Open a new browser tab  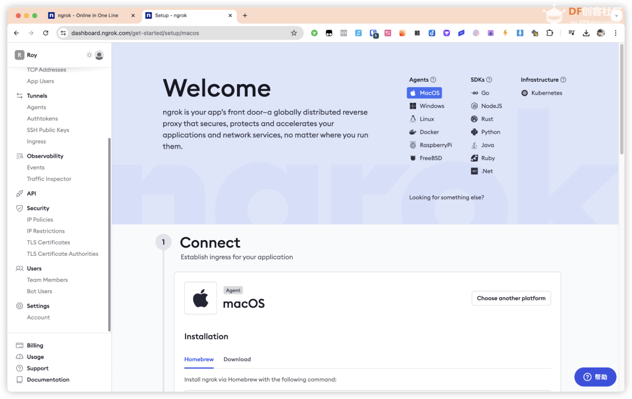pyautogui.click(x=245, y=15)
